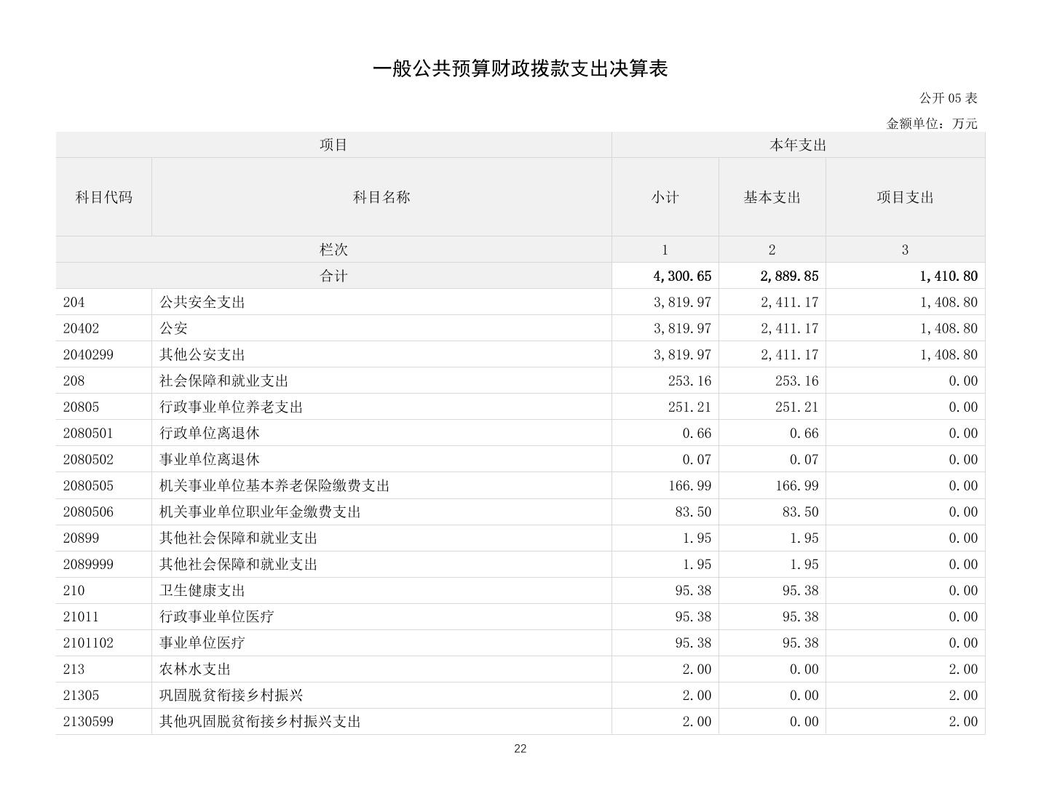The height and width of the screenshot is (804, 1041).
Task: Select total value 2,889.85
Action: [789, 276]
